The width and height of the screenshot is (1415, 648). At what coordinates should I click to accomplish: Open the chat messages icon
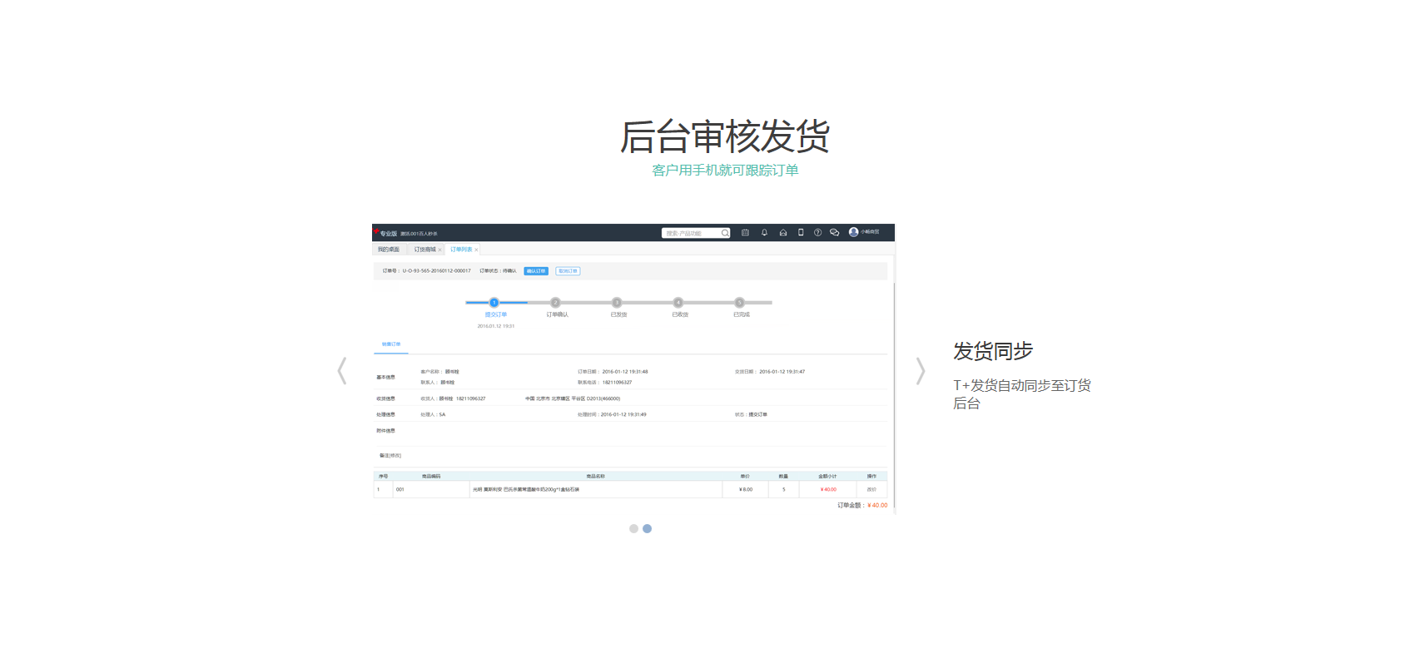[834, 233]
